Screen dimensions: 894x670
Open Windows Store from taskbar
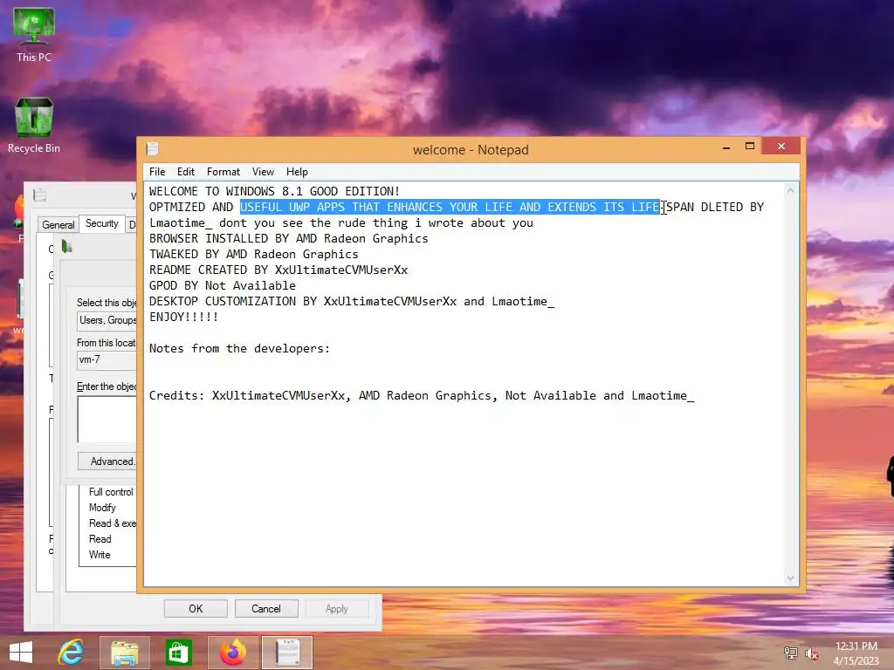coord(178,653)
